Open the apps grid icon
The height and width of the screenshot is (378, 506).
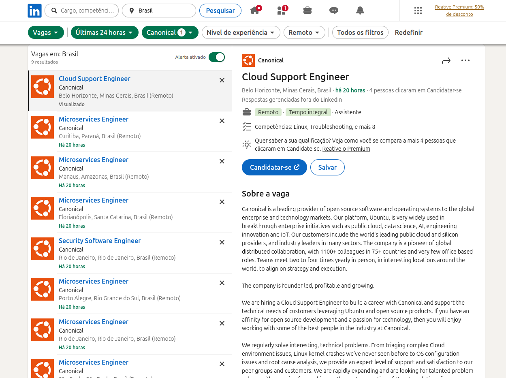coord(418,11)
